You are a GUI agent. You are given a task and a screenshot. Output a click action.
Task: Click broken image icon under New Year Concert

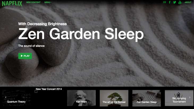pyautogui.click(x=36, y=91)
